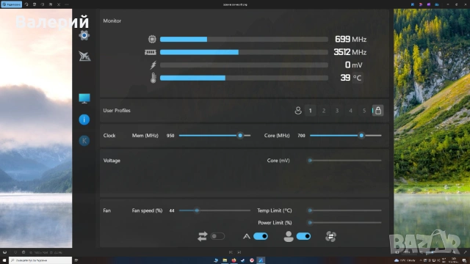This screenshot has width=470, height=264.
Task: Open settings via the gear icon
Action: [x=84, y=35]
